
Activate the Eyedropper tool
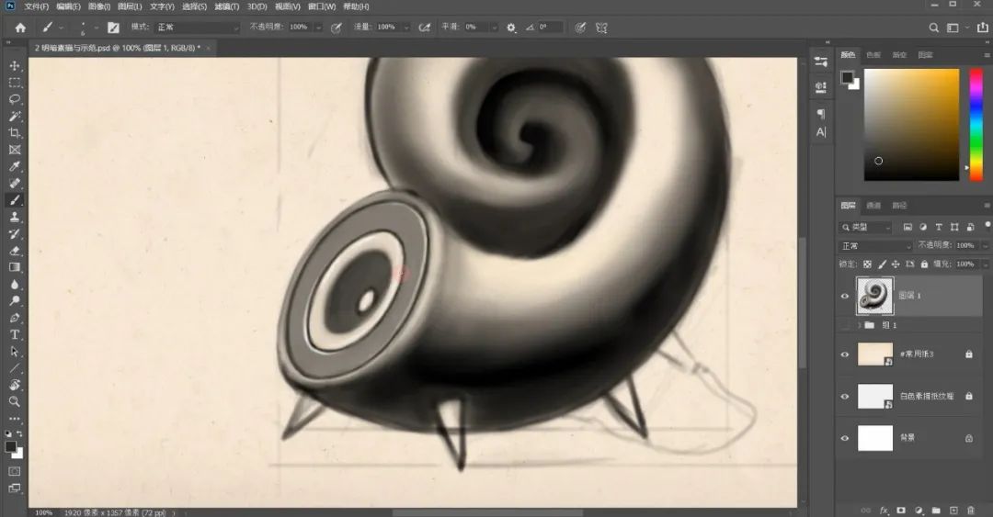[x=15, y=166]
